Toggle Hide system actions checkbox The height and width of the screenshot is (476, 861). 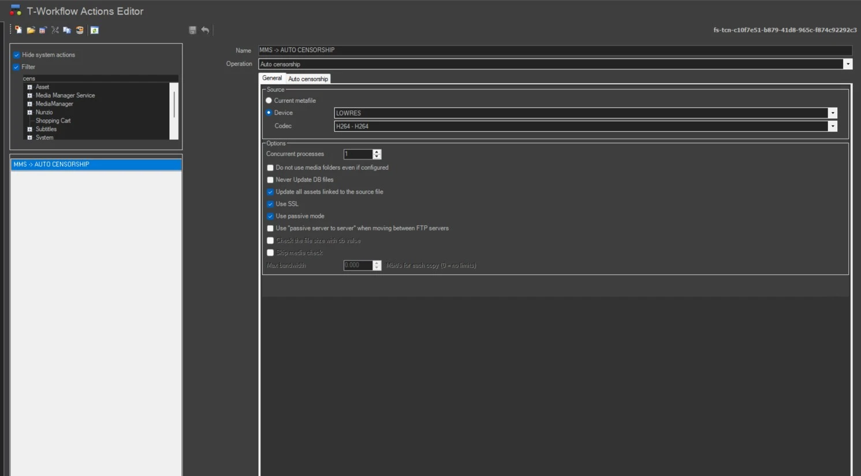point(17,55)
